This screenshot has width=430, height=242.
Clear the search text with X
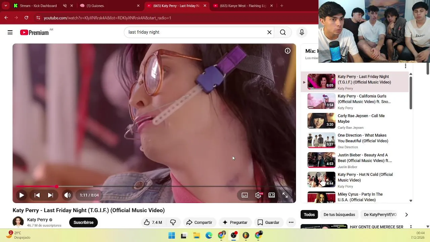269,32
